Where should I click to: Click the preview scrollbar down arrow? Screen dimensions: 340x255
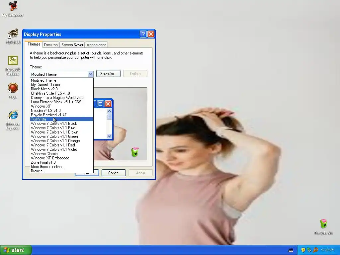(x=109, y=136)
